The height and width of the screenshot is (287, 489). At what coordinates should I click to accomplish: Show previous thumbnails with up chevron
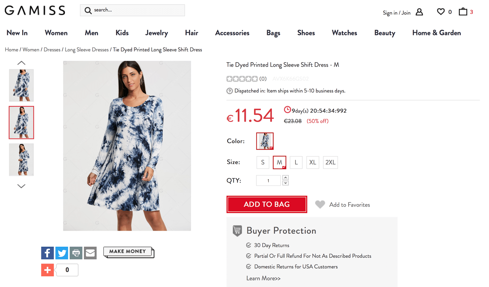pyautogui.click(x=21, y=63)
